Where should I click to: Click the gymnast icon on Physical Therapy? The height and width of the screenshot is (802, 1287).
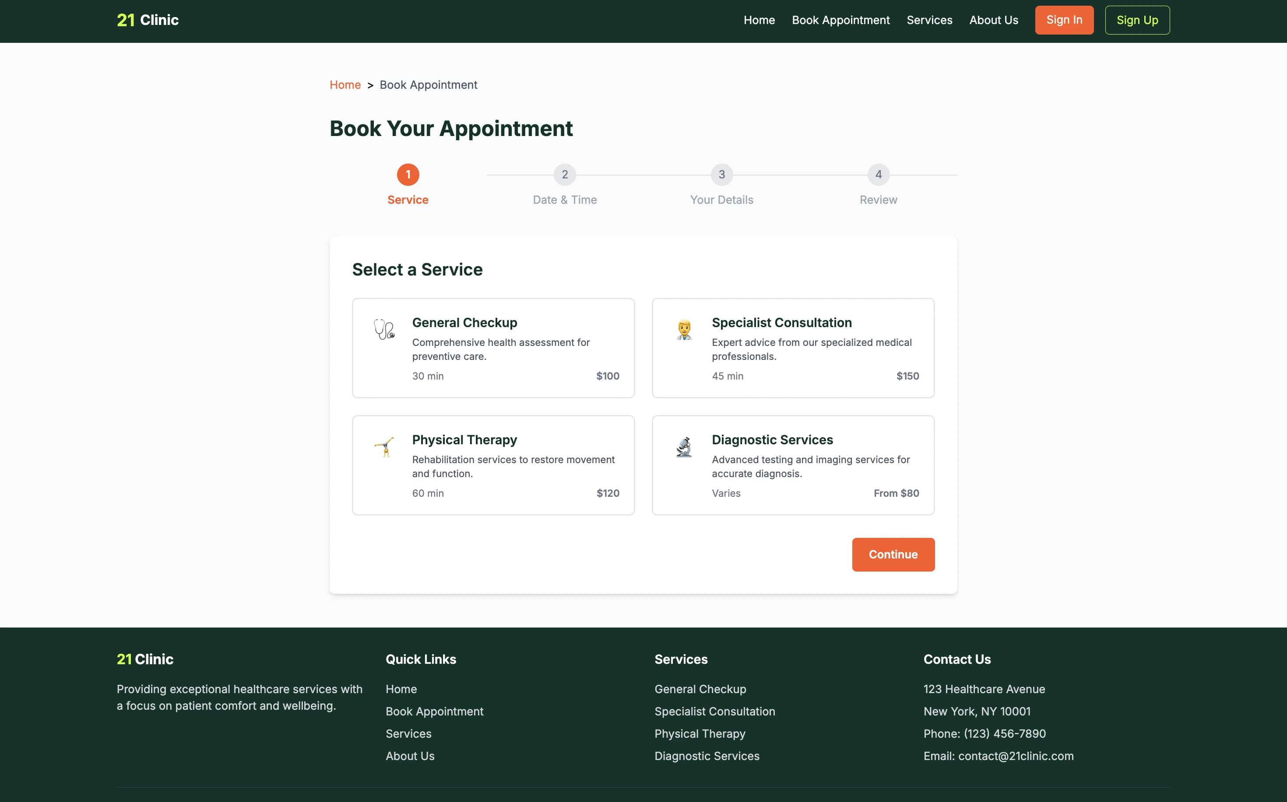point(383,446)
